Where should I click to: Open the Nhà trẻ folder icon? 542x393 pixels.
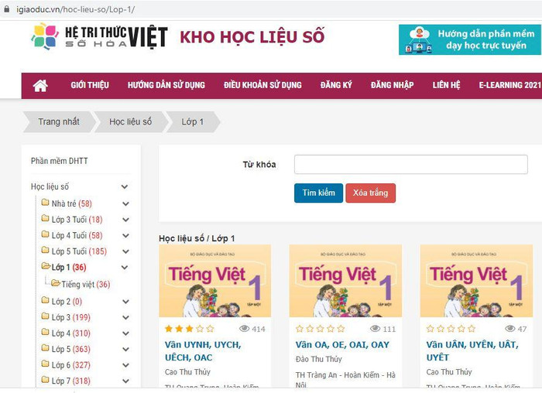pyautogui.click(x=45, y=203)
